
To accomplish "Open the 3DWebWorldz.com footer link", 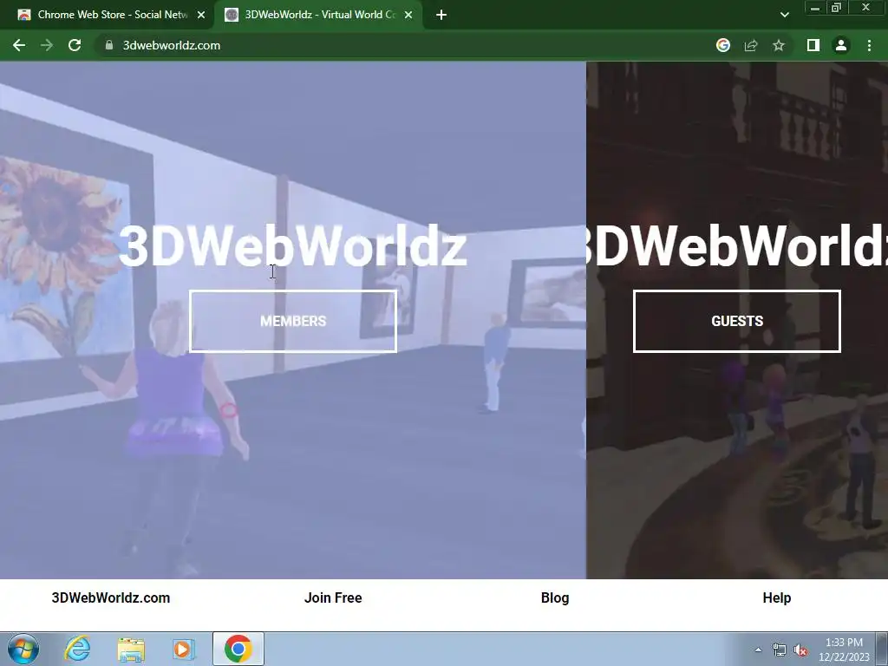I will point(111,598).
